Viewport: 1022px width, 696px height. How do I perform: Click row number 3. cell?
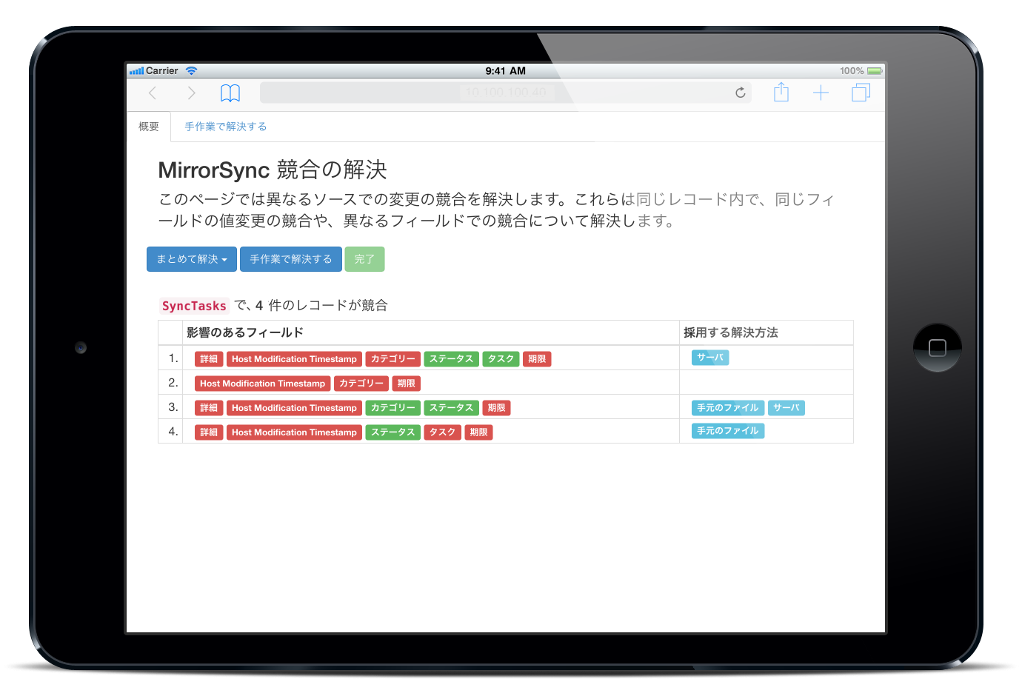(x=170, y=407)
